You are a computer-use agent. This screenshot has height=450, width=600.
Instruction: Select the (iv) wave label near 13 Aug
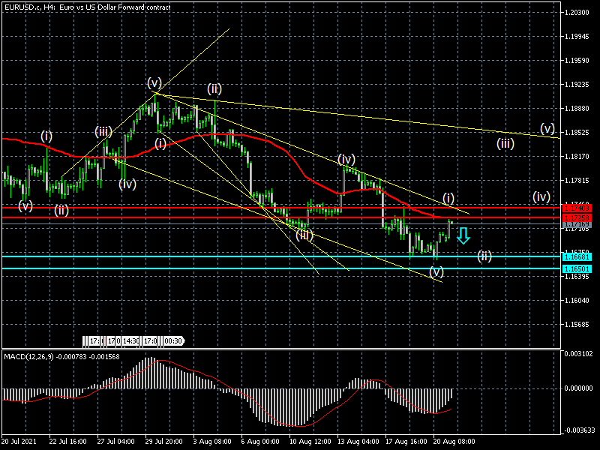pyautogui.click(x=346, y=159)
